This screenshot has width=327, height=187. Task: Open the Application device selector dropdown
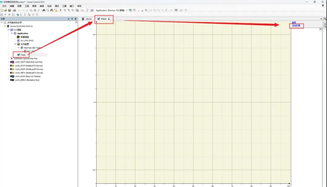127,10
